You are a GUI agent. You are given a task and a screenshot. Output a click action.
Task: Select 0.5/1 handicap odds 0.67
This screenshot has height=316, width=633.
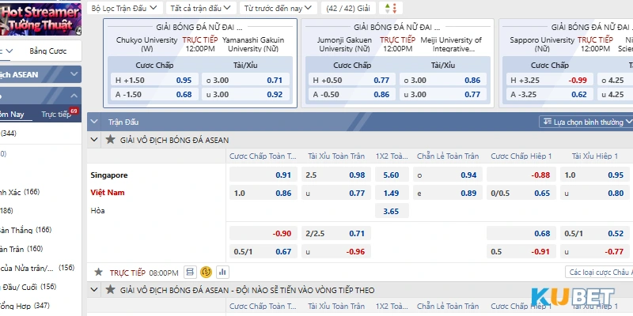(263, 251)
